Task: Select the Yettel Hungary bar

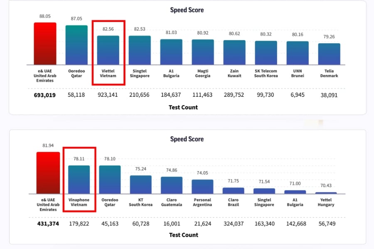Action: pyautogui.click(x=326, y=192)
